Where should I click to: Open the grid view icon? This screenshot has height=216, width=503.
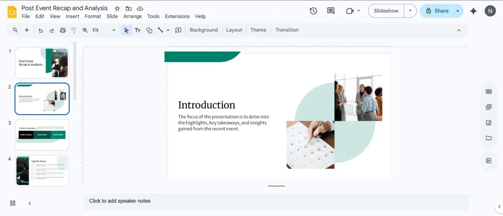pyautogui.click(x=13, y=203)
